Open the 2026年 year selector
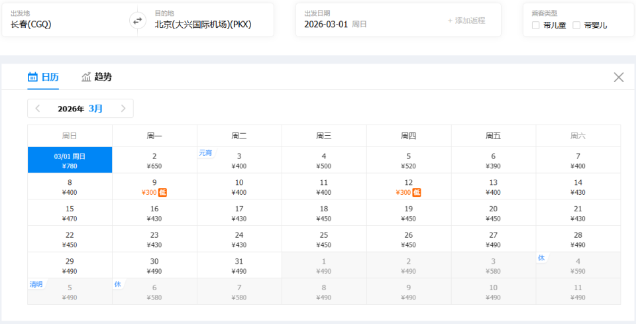Image resolution: width=636 pixels, height=324 pixels. tap(71, 109)
